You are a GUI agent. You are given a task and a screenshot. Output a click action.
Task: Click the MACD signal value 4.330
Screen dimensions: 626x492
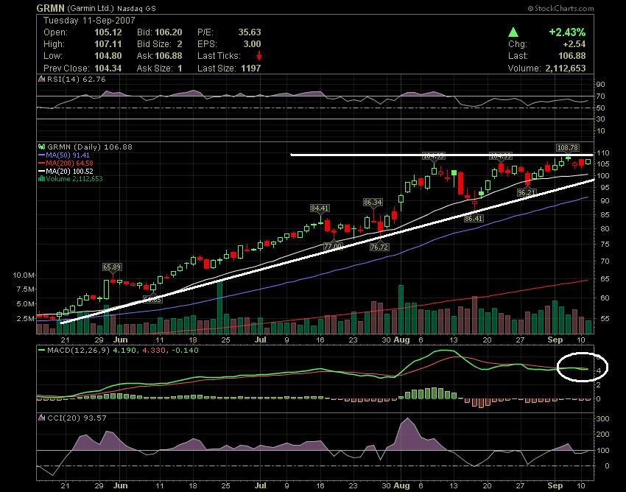click(155, 351)
